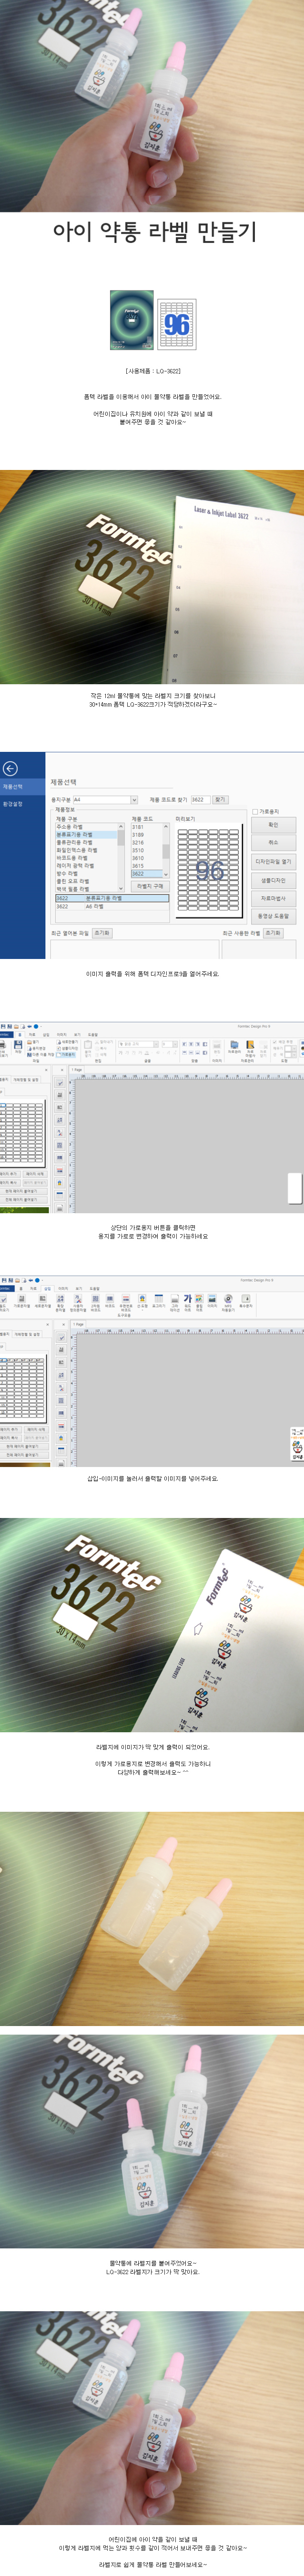Click the back arrow in product dialog
The image size is (304, 2576).
point(10,768)
